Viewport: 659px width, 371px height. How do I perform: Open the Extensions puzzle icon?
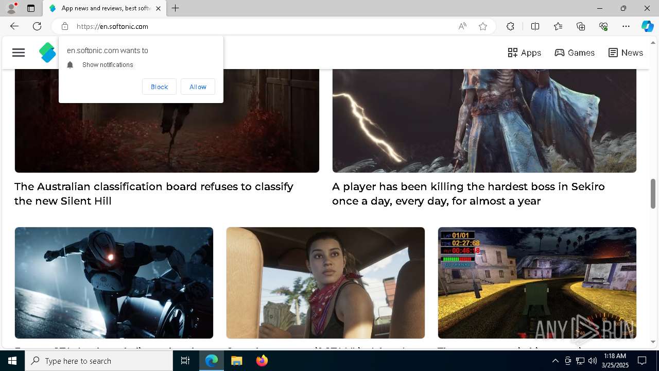(510, 26)
